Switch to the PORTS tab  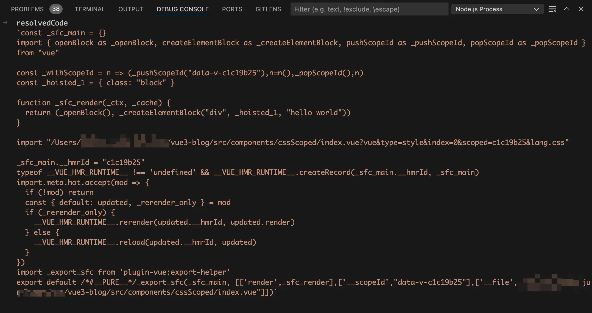coord(232,9)
